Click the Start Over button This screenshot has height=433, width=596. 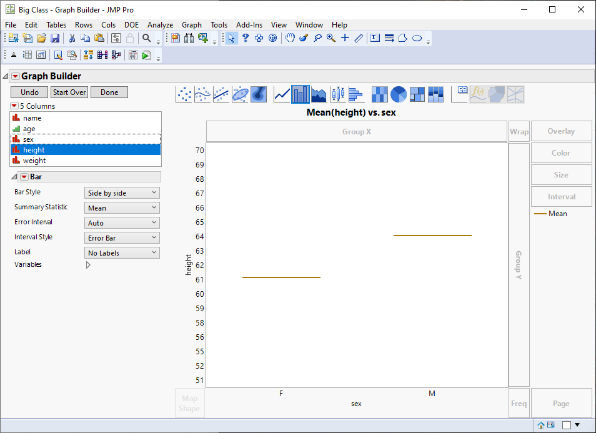(x=69, y=92)
